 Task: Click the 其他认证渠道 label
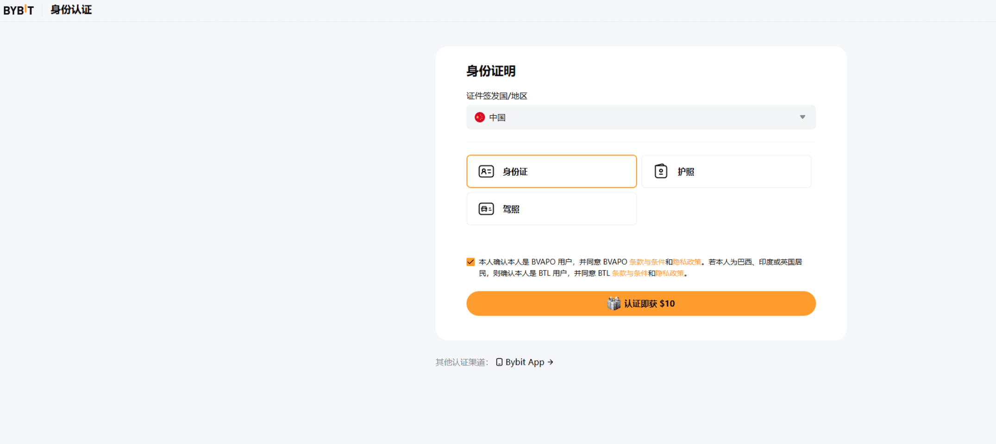coord(462,362)
